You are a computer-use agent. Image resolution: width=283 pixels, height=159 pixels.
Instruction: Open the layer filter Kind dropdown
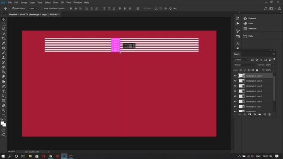(241, 60)
